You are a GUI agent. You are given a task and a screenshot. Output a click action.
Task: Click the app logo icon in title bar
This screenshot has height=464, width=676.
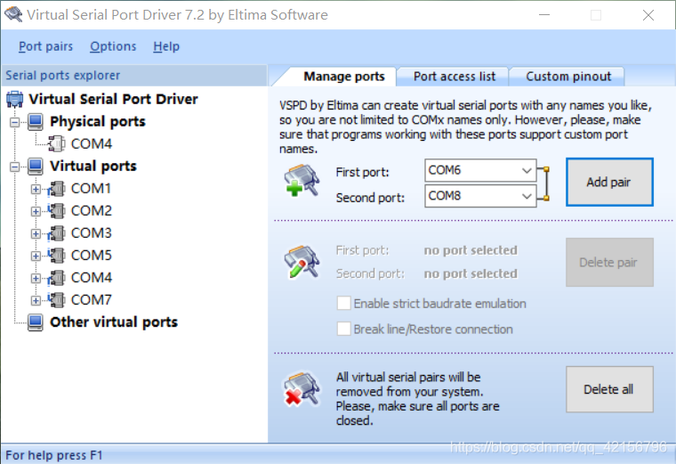pyautogui.click(x=13, y=14)
